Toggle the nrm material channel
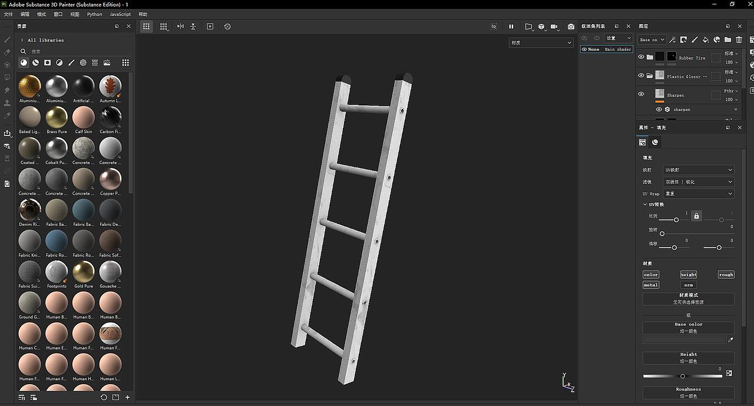The height and width of the screenshot is (406, 754). [x=689, y=285]
